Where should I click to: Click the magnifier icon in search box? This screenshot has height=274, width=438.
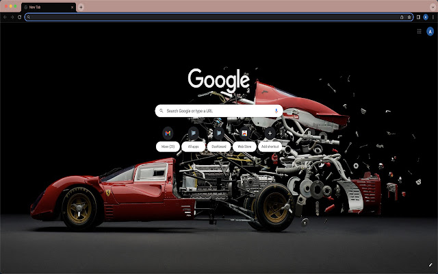[162, 111]
